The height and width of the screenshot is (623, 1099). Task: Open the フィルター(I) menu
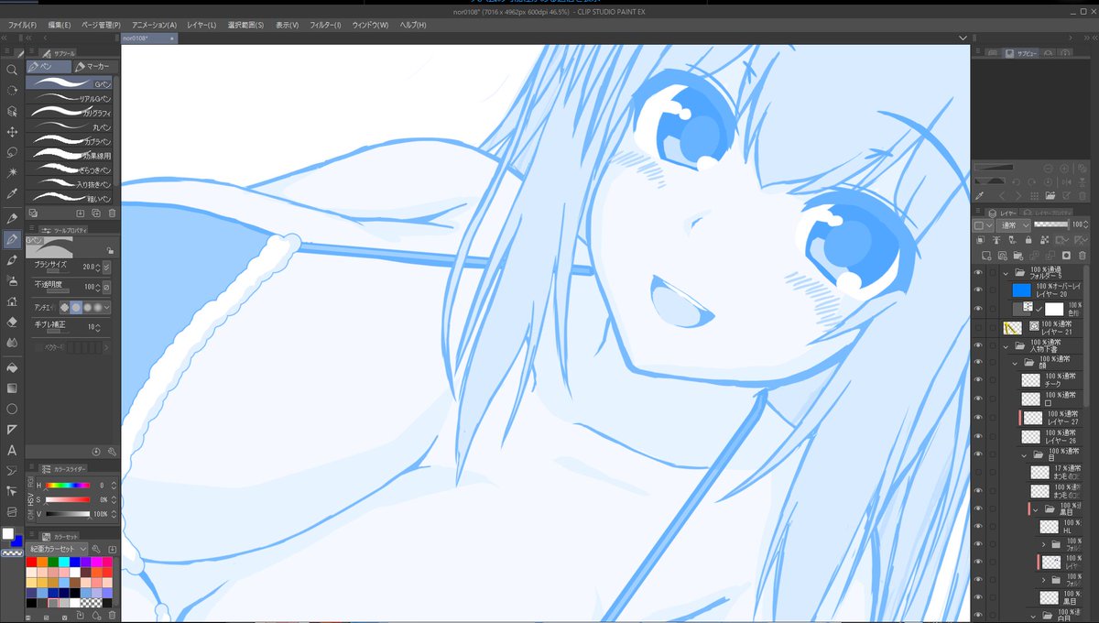point(325,25)
